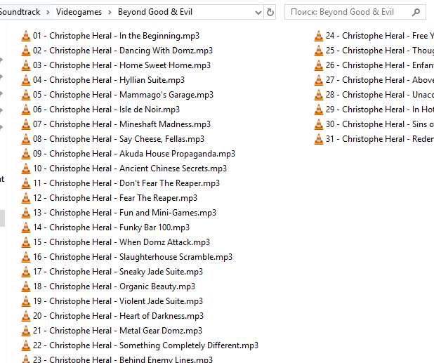Click the VLC icon of track 31 in right column
The height and width of the screenshot is (363, 434).
click(x=319, y=139)
